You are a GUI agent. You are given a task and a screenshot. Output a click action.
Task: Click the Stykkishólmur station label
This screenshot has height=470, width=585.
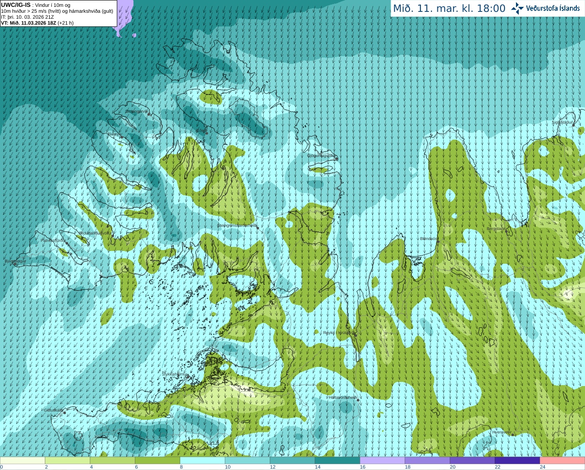pos(175,374)
